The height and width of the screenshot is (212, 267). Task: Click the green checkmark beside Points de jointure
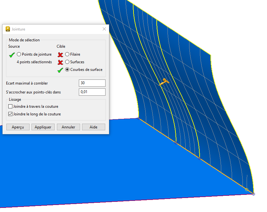pos(12,55)
